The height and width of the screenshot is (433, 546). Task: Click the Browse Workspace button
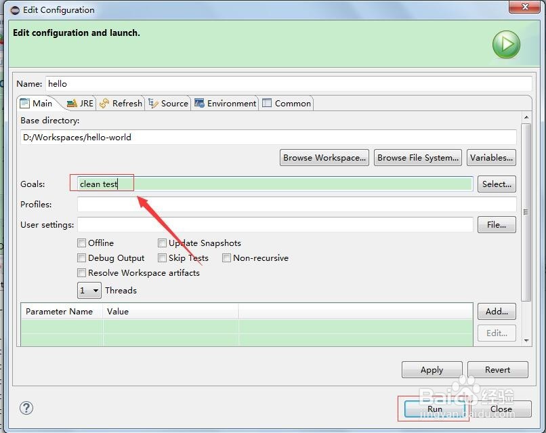324,158
